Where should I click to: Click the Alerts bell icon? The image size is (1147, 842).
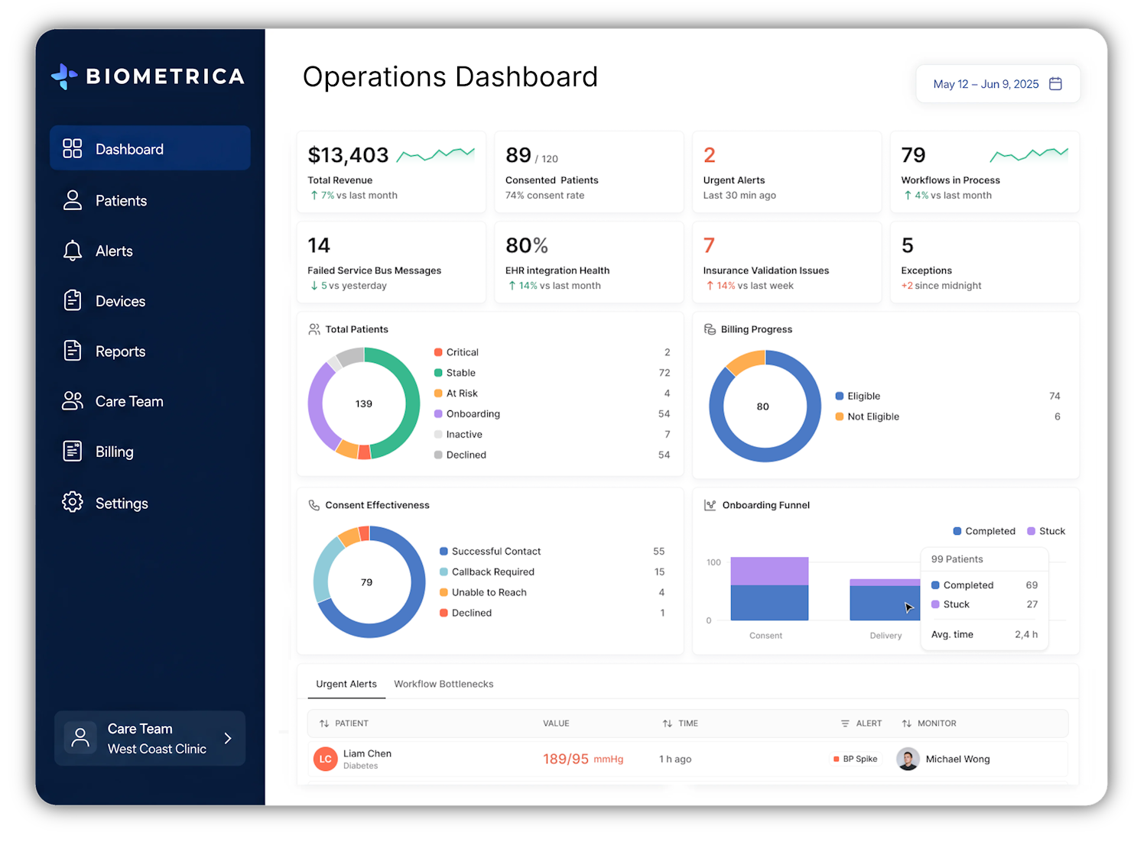(72, 251)
